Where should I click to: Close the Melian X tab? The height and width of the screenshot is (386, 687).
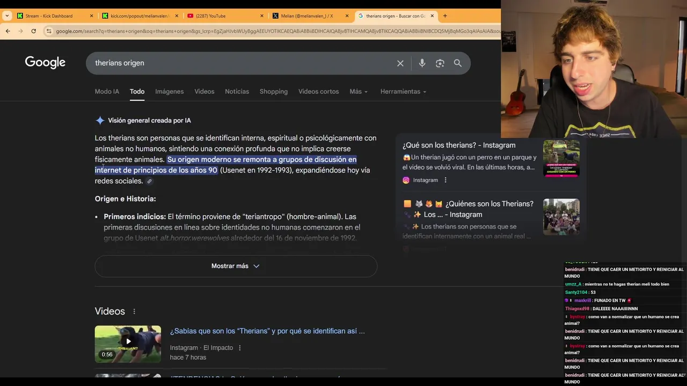[x=347, y=16]
